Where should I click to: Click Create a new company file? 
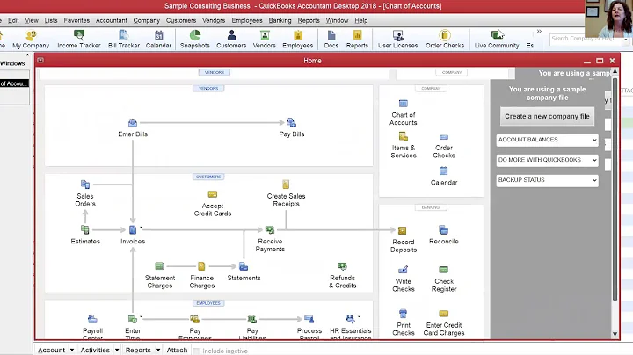pyautogui.click(x=547, y=116)
